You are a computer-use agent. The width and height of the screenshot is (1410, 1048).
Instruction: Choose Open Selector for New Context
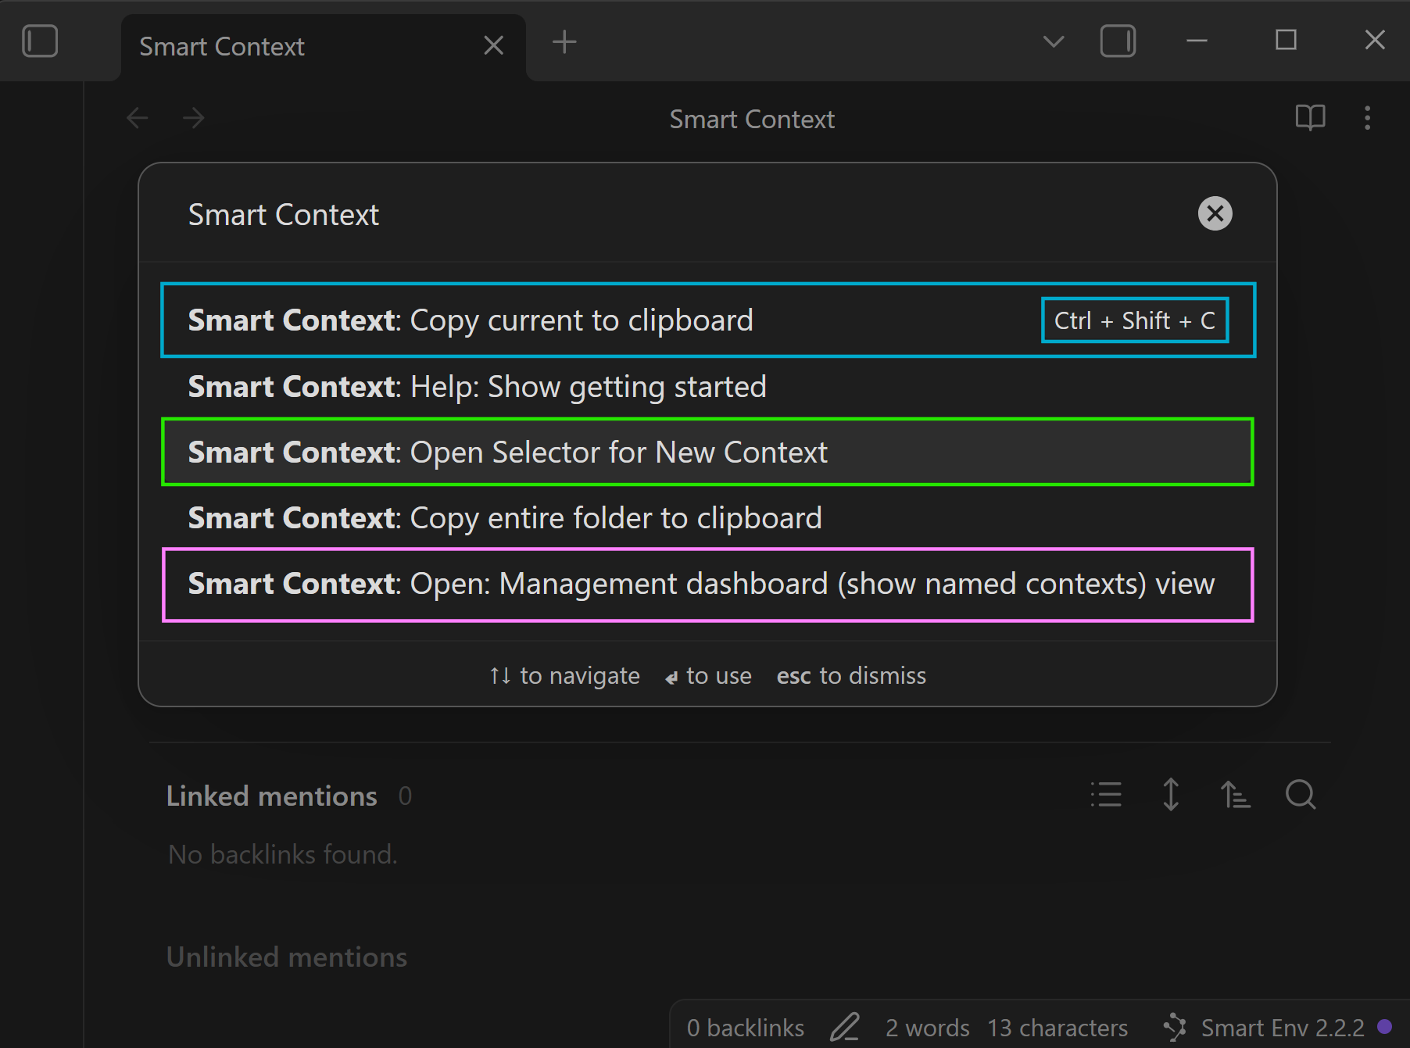(508, 452)
